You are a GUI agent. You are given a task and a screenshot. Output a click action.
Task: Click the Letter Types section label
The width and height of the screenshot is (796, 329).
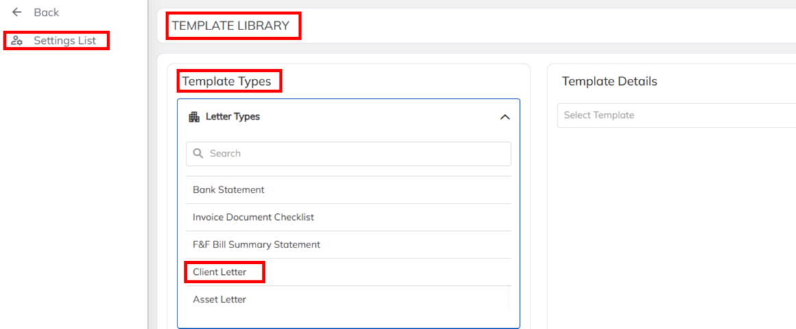pyautogui.click(x=233, y=117)
